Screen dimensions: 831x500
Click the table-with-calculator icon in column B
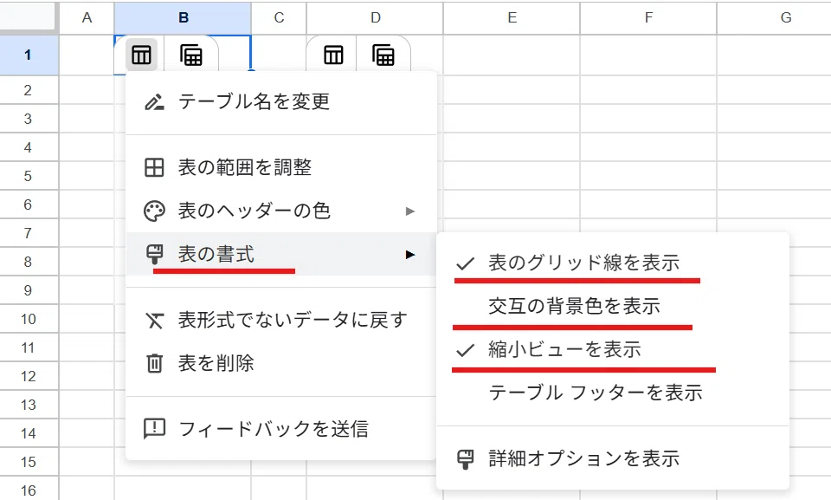pyautogui.click(x=191, y=55)
